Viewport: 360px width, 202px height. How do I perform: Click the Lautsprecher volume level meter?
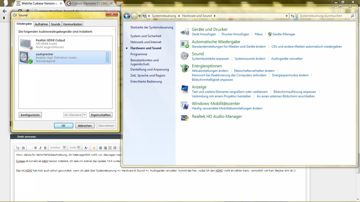coord(107,57)
